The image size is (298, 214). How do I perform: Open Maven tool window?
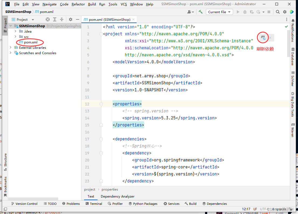(x=293, y=130)
